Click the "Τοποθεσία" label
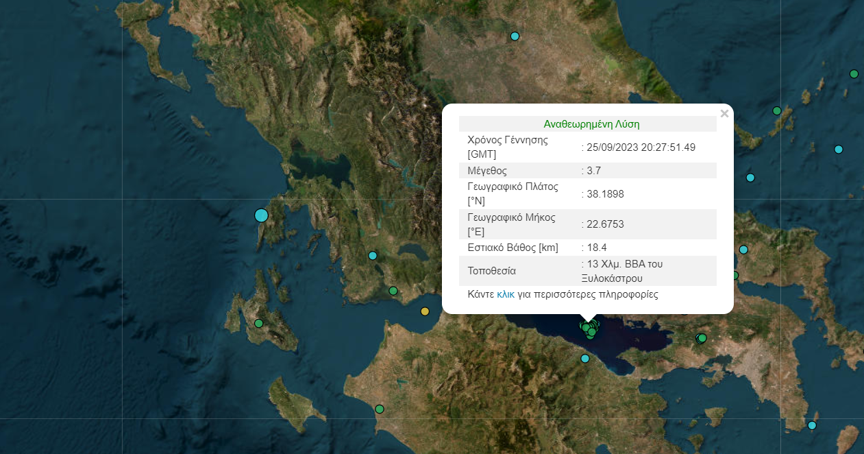The height and width of the screenshot is (454, 864). [491, 271]
